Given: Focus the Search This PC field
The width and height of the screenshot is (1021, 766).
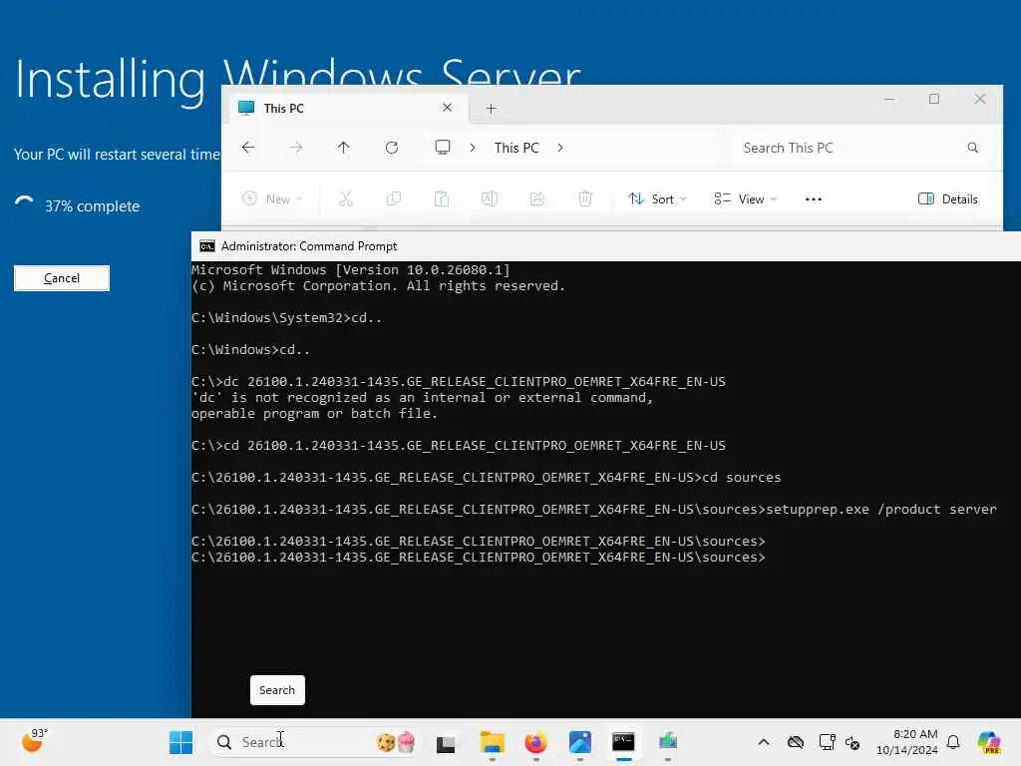Looking at the screenshot, I should coord(859,148).
